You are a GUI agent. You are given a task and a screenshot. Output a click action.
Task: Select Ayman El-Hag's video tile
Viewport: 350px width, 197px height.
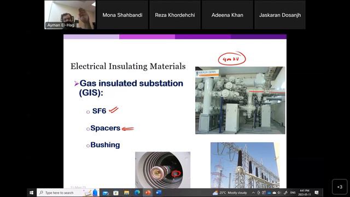click(70, 15)
